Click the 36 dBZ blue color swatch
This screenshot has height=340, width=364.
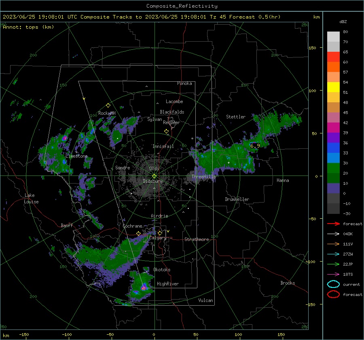[x=333, y=148]
